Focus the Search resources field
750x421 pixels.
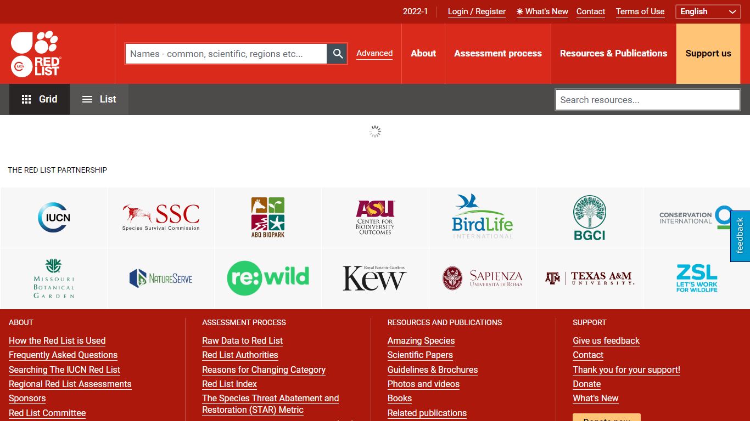648,100
